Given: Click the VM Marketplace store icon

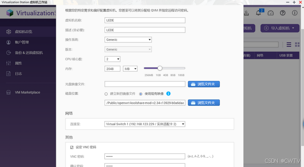Looking at the screenshot, I should click(x=9, y=92).
